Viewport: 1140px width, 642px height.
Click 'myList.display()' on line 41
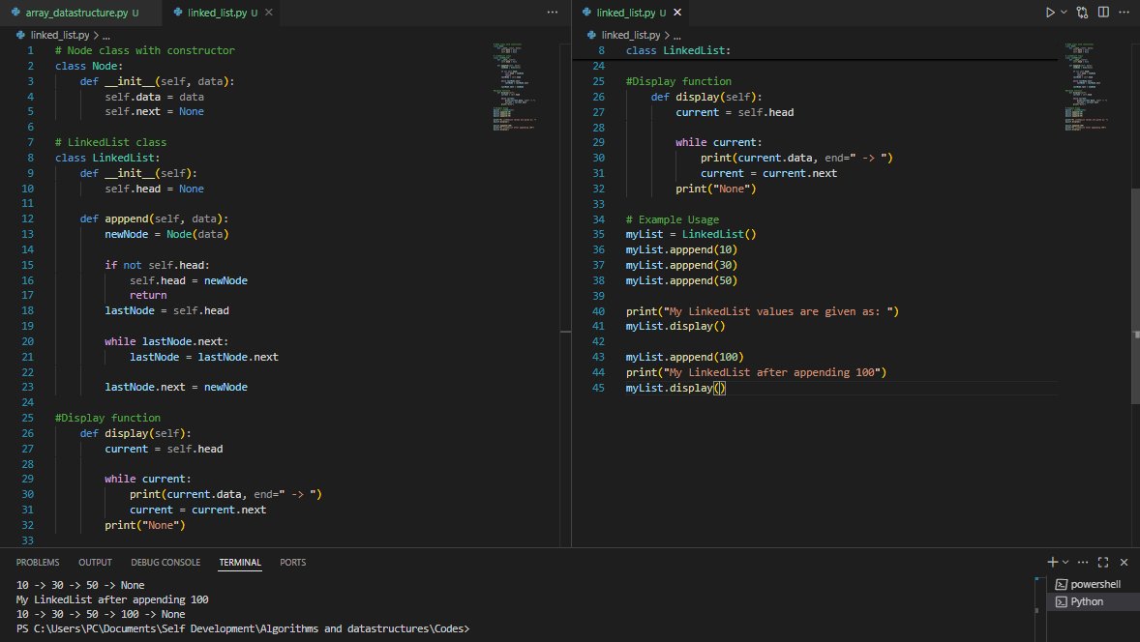675,326
